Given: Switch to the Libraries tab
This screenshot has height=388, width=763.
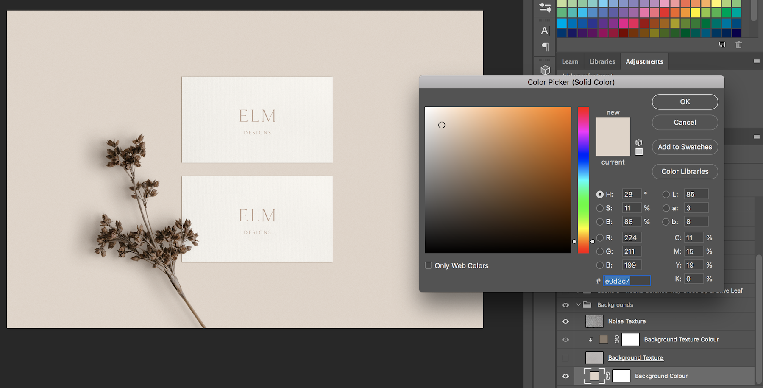Looking at the screenshot, I should 602,61.
